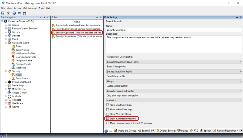Open Only allow login within time profile dropdown
The height and width of the screenshot is (138, 243).
click(x=174, y=100)
